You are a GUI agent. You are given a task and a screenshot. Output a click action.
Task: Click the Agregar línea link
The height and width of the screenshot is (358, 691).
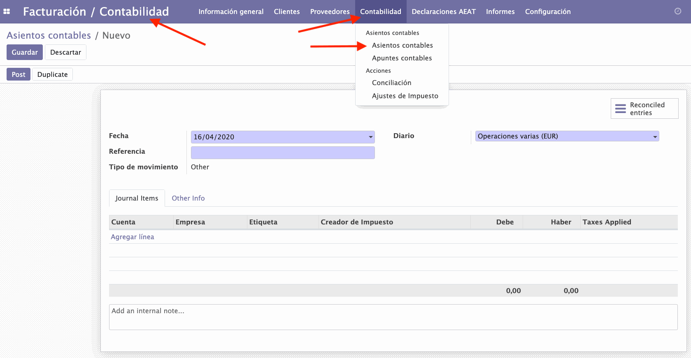132,237
